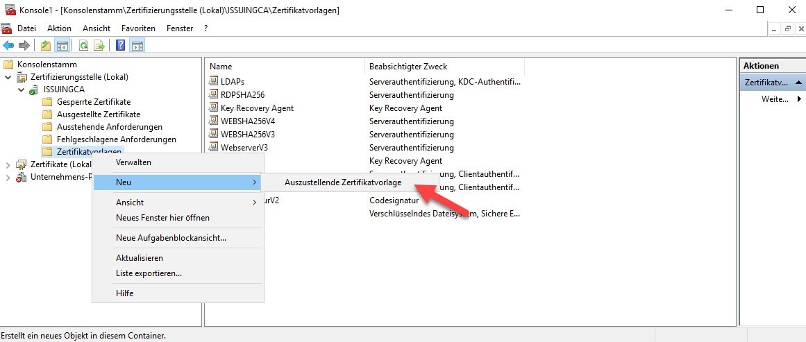The image size is (806, 342).
Task: Sort by the Beabsichtigter Zweck column header
Action: point(408,67)
